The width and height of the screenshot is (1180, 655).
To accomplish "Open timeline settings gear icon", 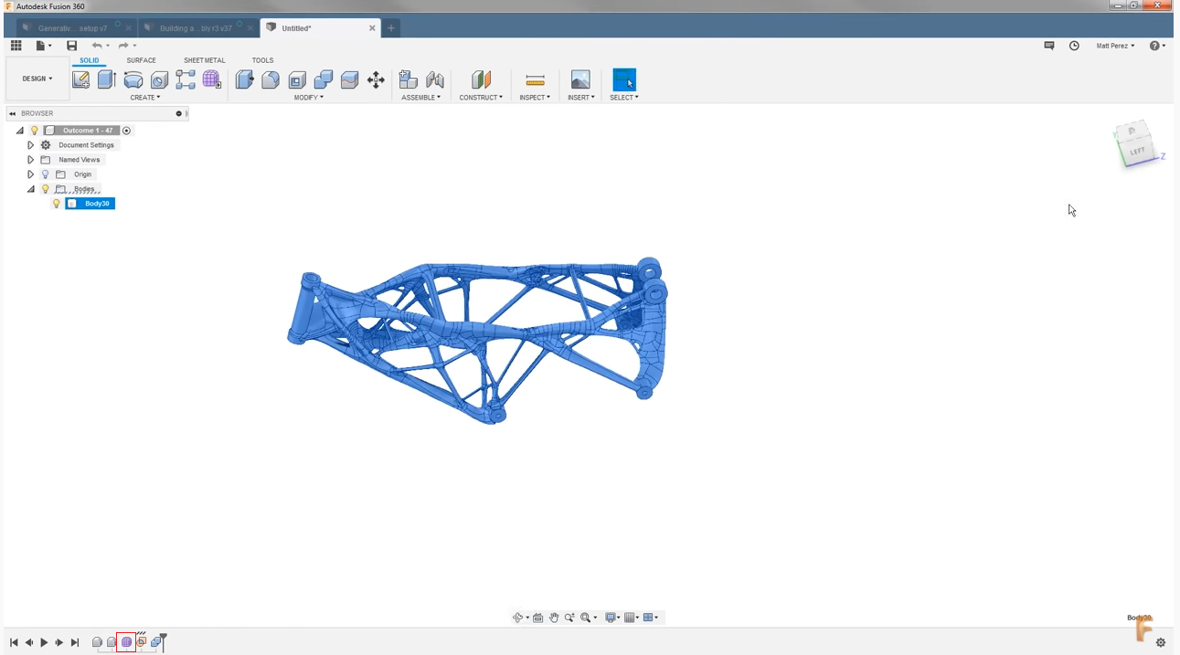I will [x=1161, y=642].
